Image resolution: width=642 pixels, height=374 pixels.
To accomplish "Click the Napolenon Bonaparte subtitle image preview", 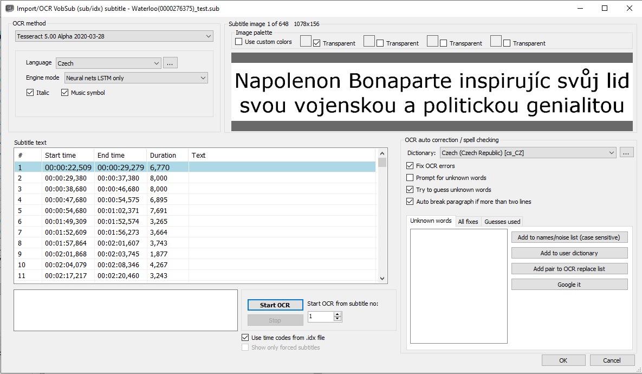I will pos(432,92).
